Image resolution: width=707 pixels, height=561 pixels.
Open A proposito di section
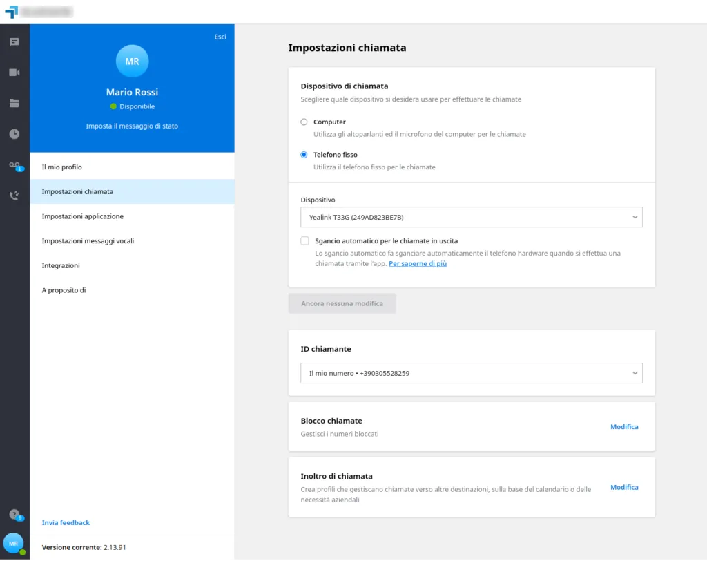[x=132, y=290]
